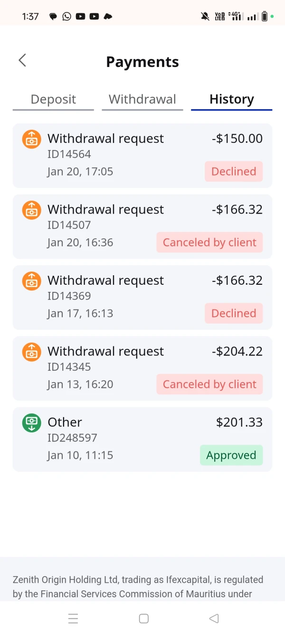Image resolution: width=285 pixels, height=636 pixels.
Task: Open Android recent apps menu
Action: (73, 618)
